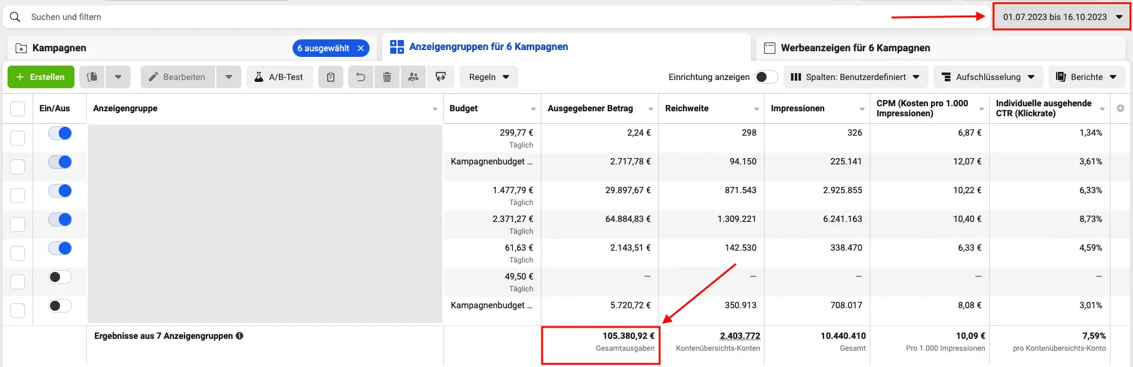Click the plus icon to add a column
This screenshot has height=367, width=1133.
(1120, 108)
